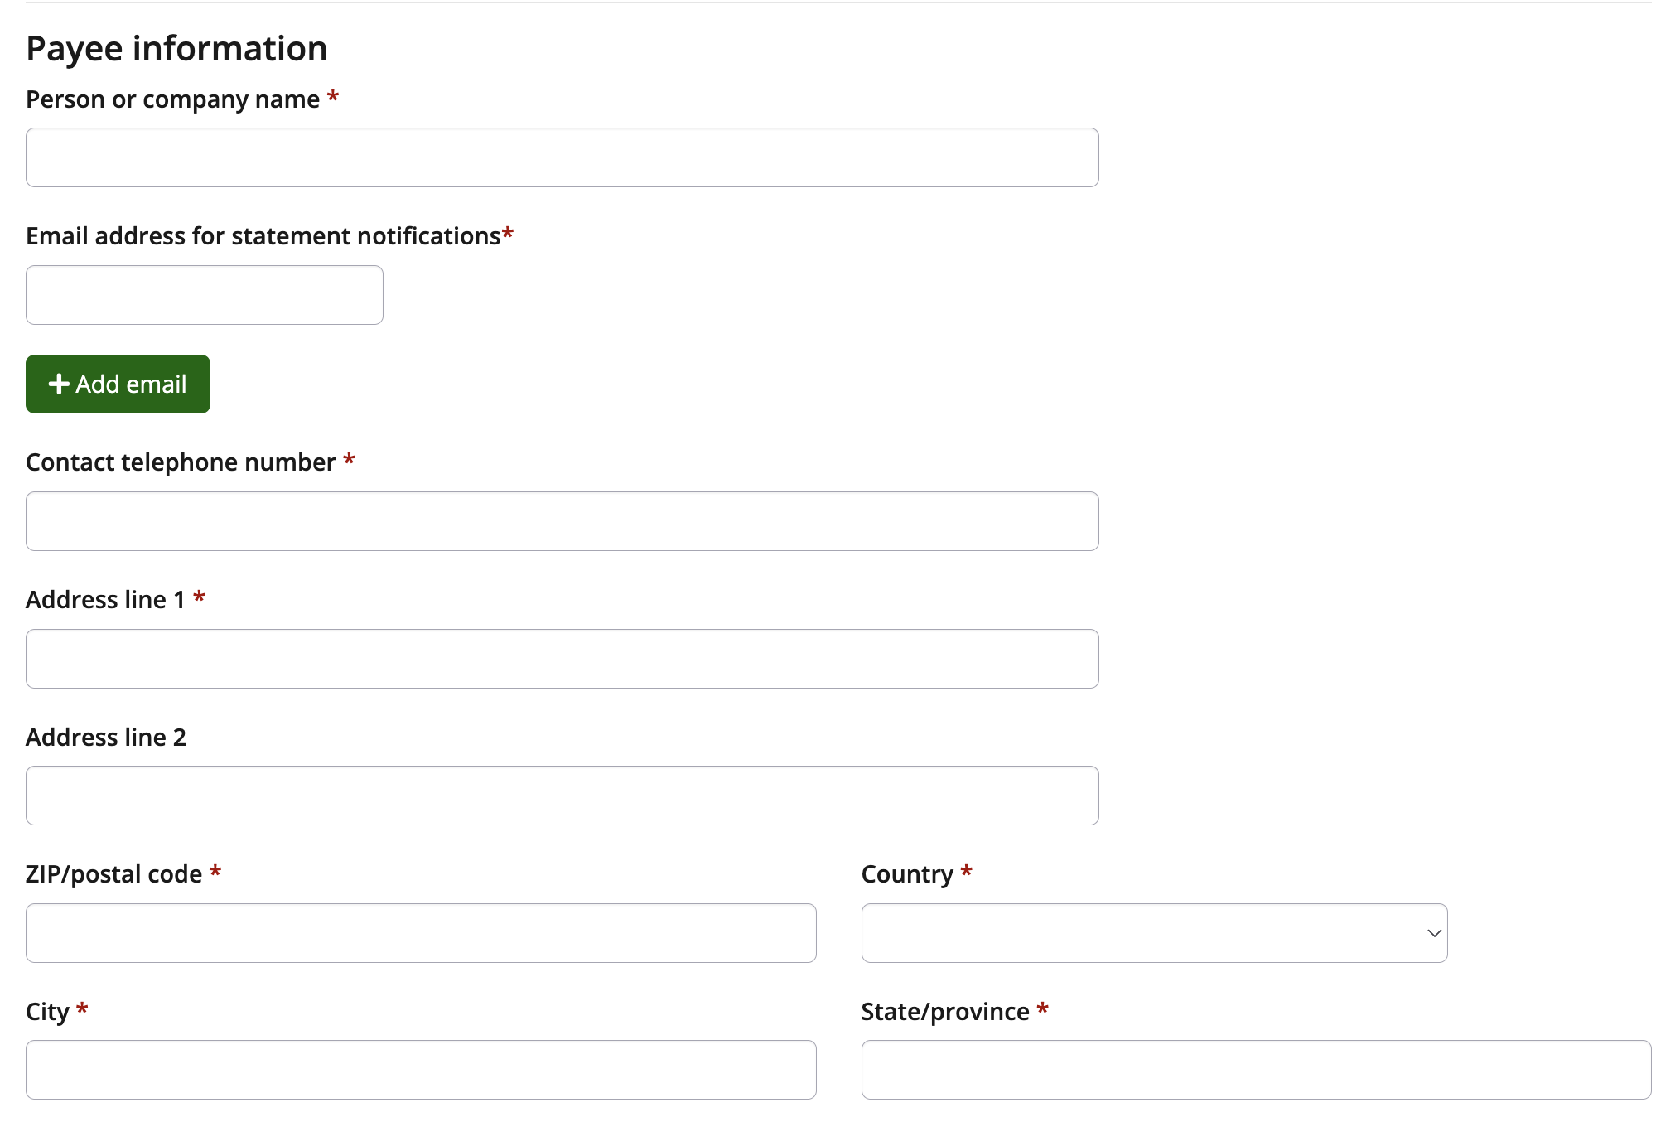The height and width of the screenshot is (1122, 1680).
Task: Click into the Address line 1 box
Action: (562, 659)
